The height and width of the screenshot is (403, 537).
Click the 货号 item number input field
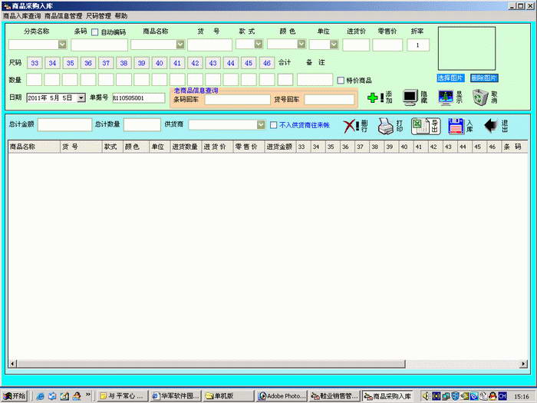(x=209, y=45)
